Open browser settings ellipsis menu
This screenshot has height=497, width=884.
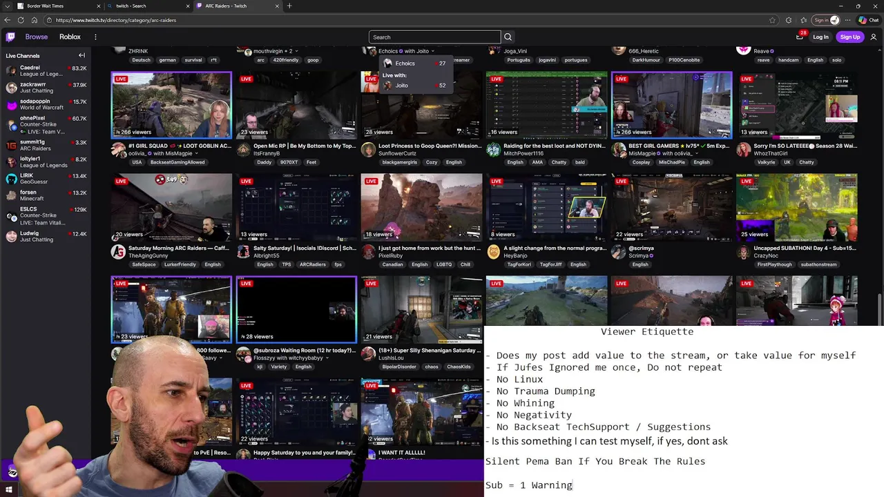click(847, 20)
